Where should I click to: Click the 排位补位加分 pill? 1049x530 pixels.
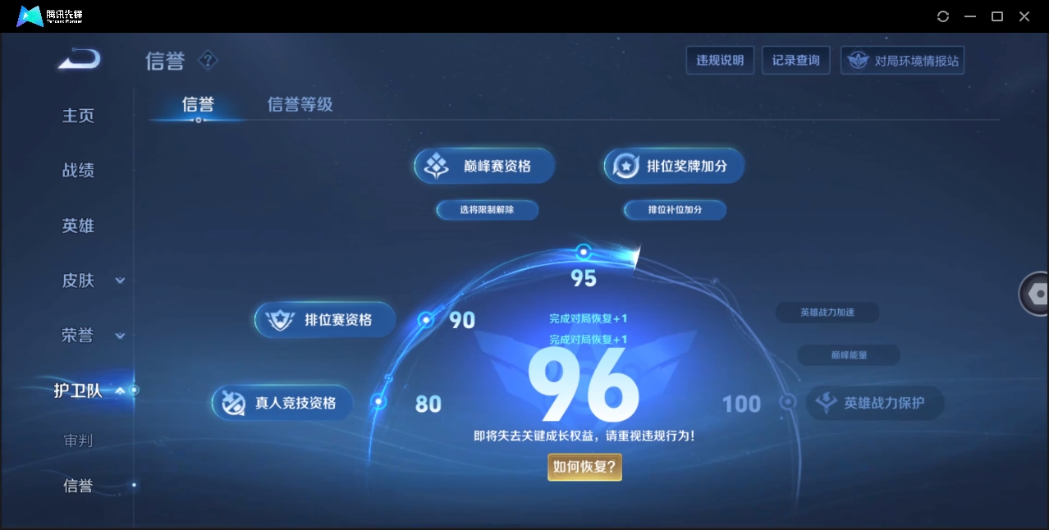coord(675,210)
